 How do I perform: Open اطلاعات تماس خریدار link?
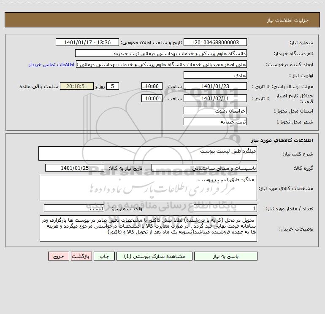[51, 64]
